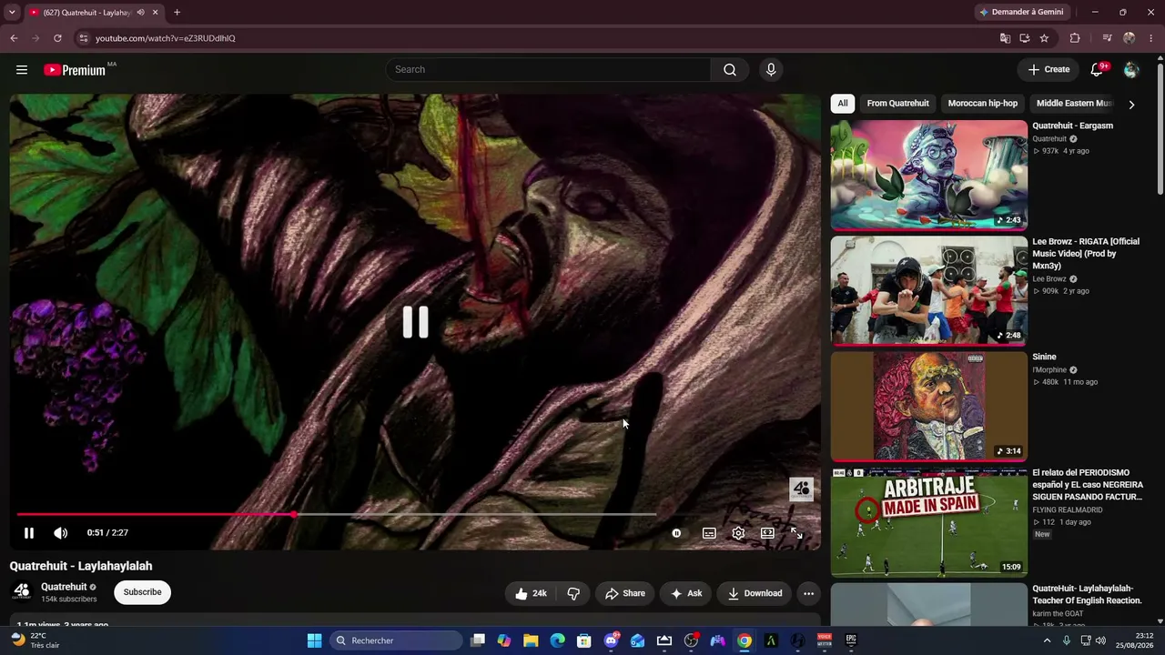Click the 'El relato del PERIODISMO' title
This screenshot has height=655, width=1165.
click(x=1088, y=485)
